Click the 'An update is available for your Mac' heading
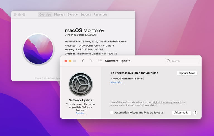The height and width of the screenshot is (136, 214). tap(134, 73)
